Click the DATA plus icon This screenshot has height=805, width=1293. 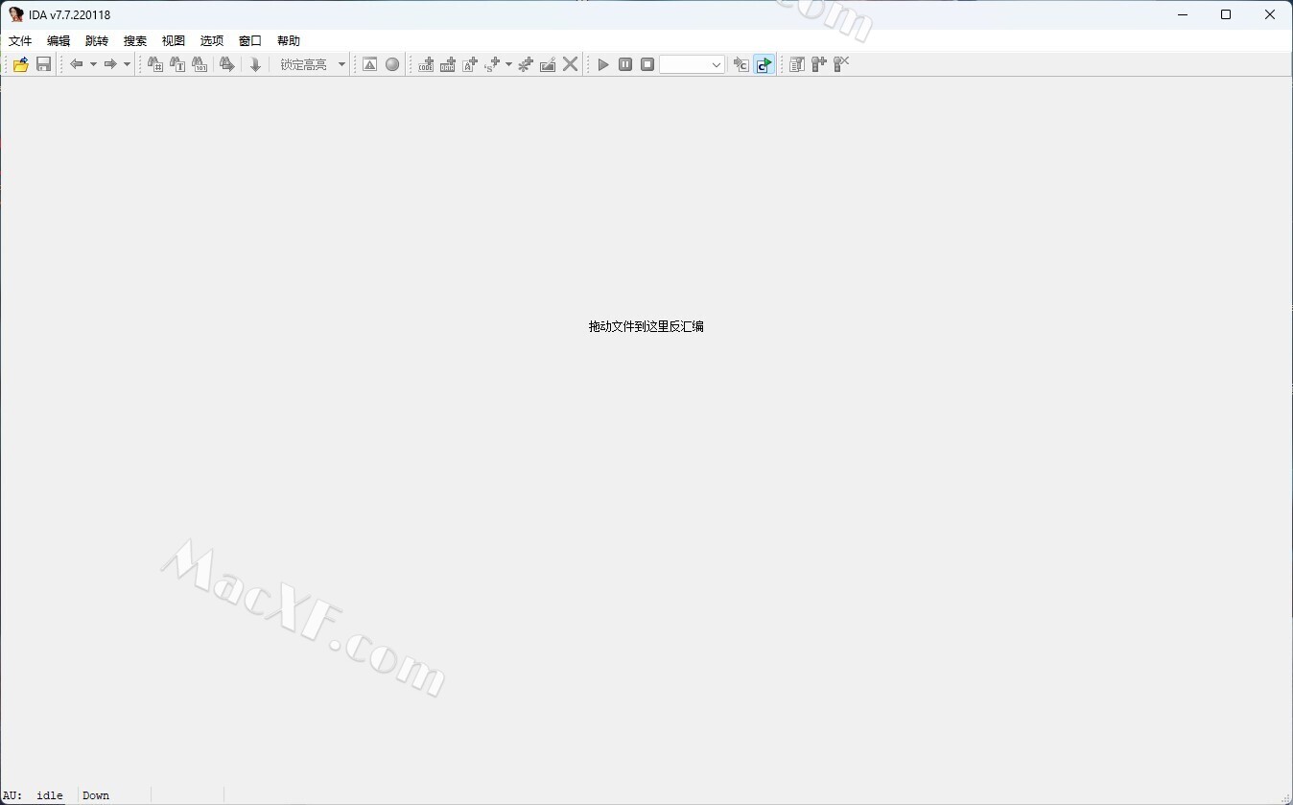(448, 64)
